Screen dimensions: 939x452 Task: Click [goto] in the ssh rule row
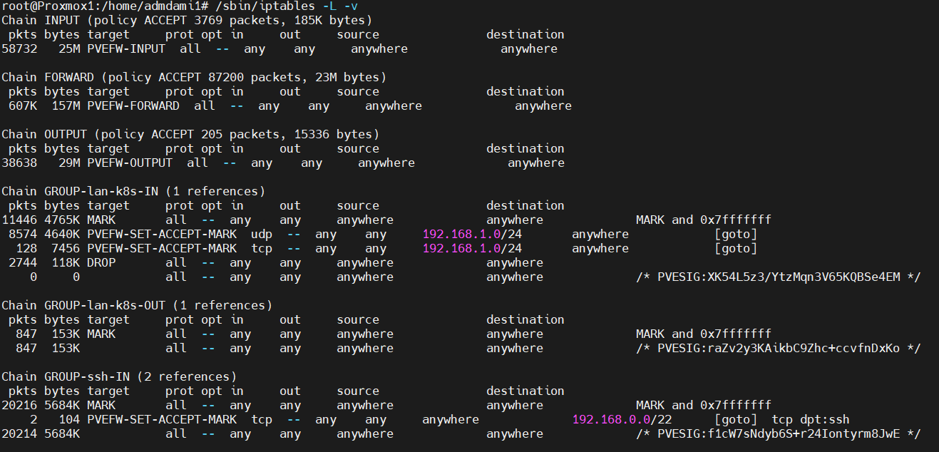click(736, 419)
